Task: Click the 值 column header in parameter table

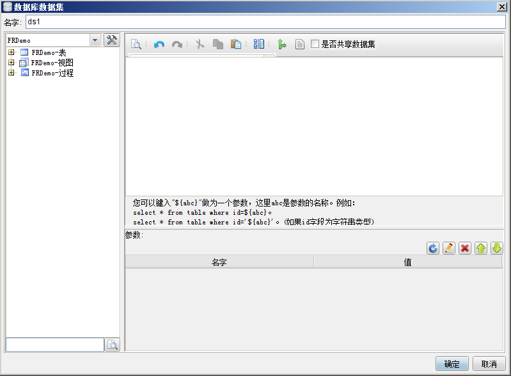Action: (407, 262)
